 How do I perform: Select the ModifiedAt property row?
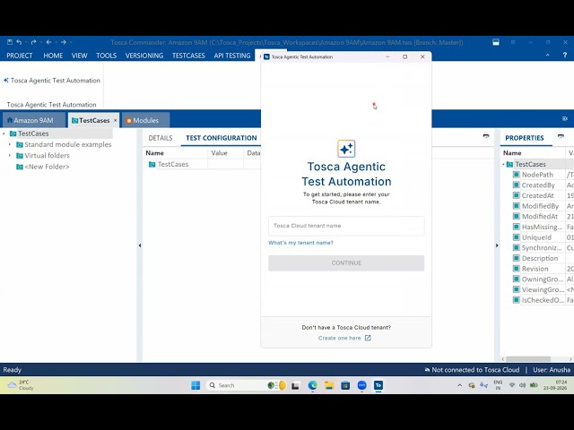pos(540,217)
